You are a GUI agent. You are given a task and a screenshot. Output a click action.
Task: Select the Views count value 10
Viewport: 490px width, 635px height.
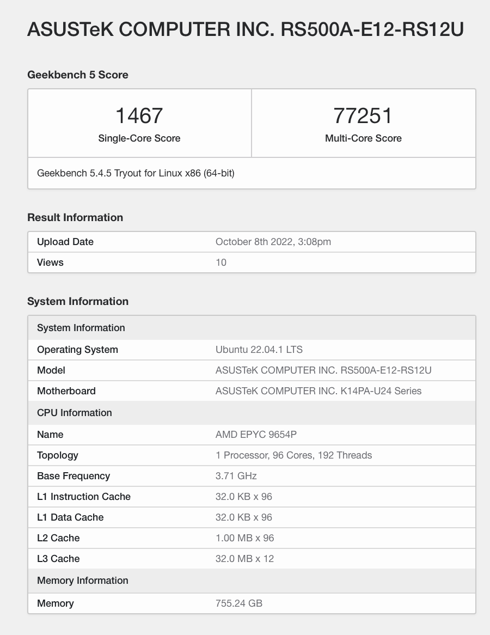(x=221, y=262)
